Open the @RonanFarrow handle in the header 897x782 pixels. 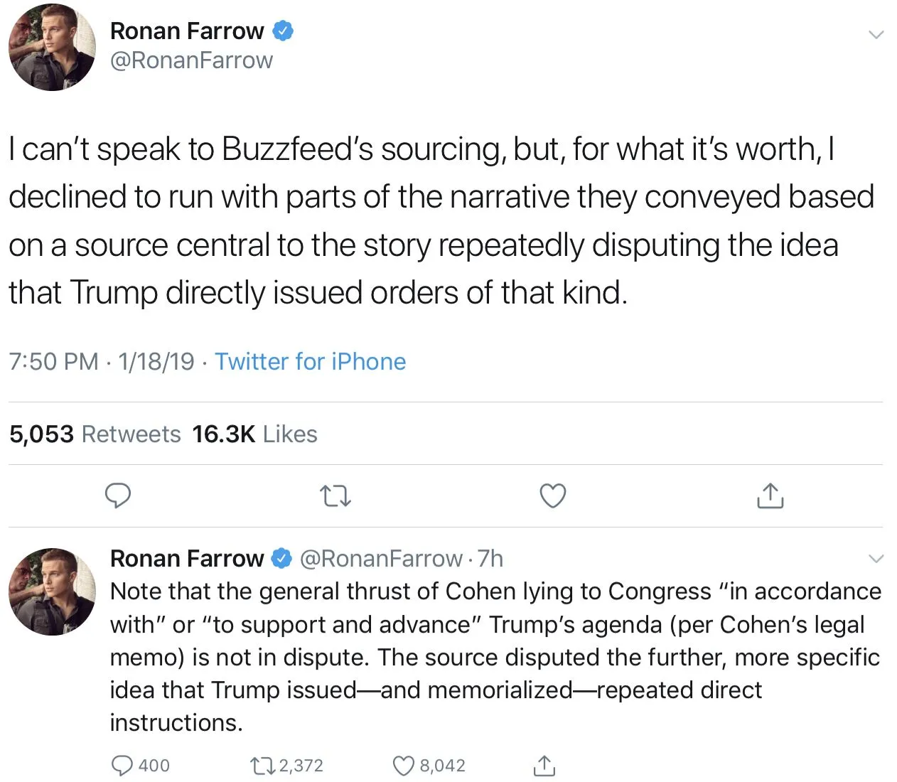tap(191, 60)
